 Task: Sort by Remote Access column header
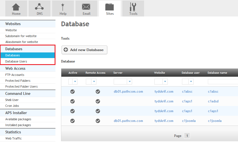point(96,73)
